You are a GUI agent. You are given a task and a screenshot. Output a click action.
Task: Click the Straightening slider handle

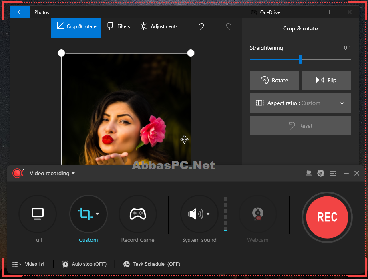coord(300,59)
